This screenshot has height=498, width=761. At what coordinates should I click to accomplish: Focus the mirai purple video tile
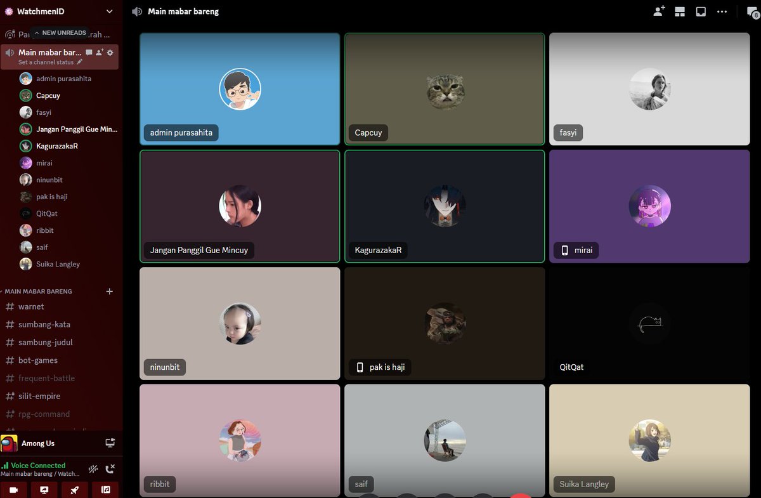649,206
